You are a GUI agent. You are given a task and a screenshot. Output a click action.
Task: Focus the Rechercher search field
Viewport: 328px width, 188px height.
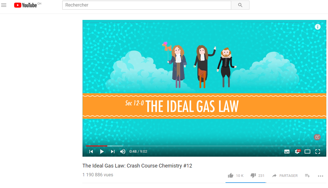pos(147,5)
